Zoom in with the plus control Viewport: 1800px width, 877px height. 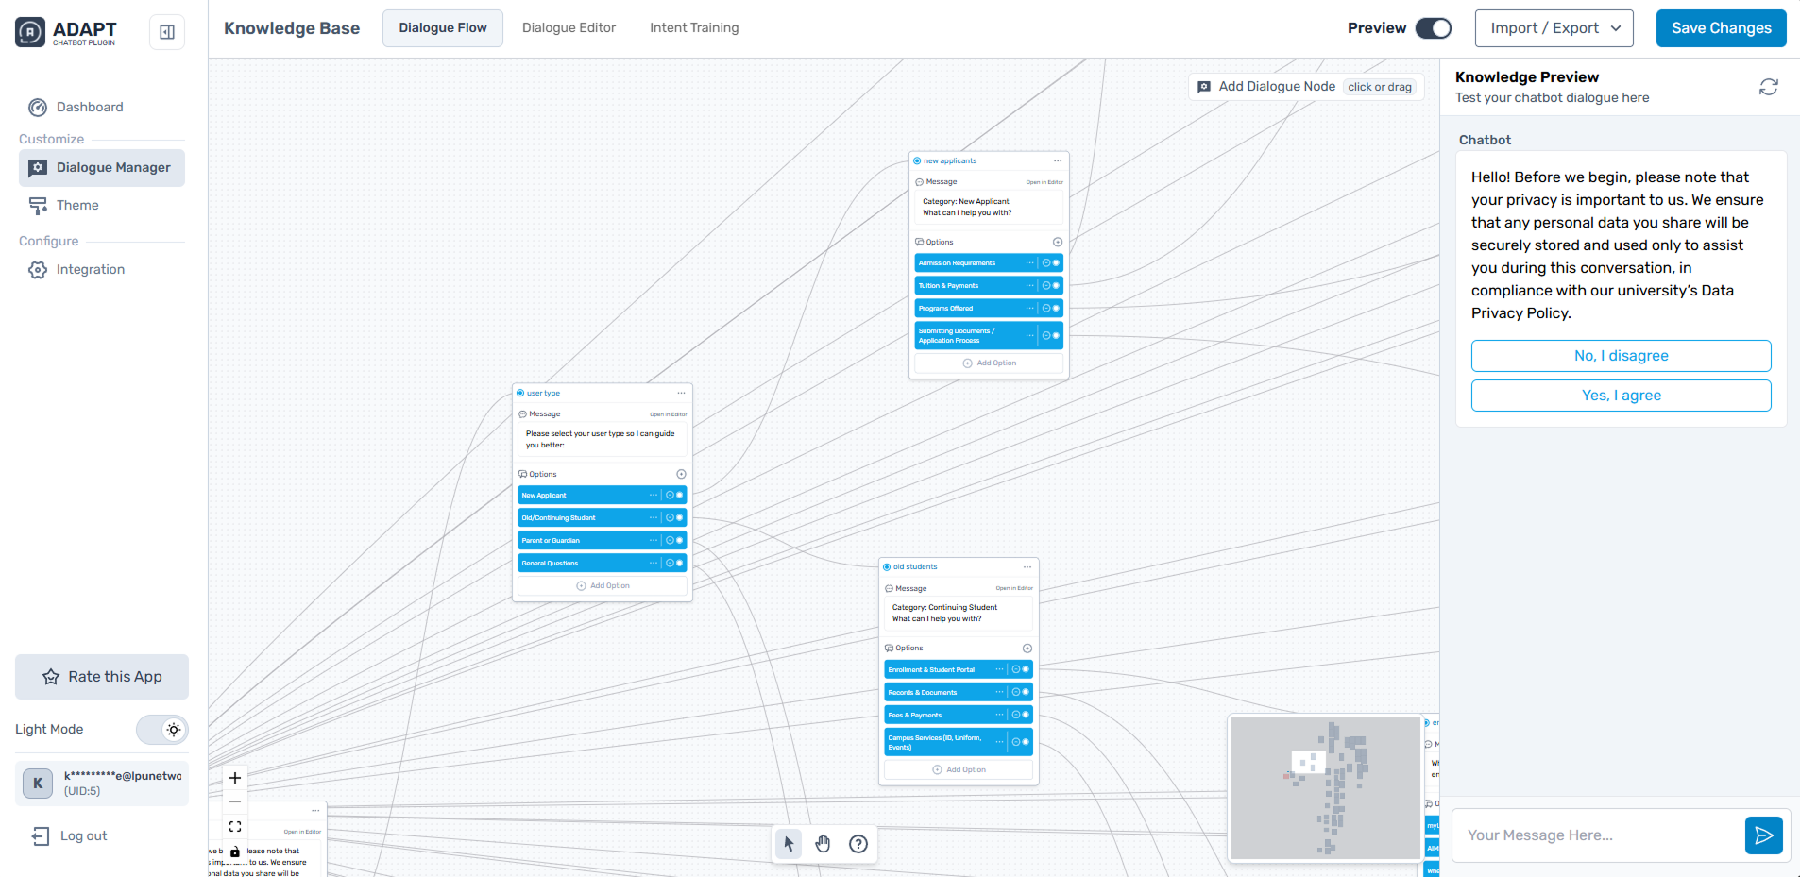click(x=235, y=778)
